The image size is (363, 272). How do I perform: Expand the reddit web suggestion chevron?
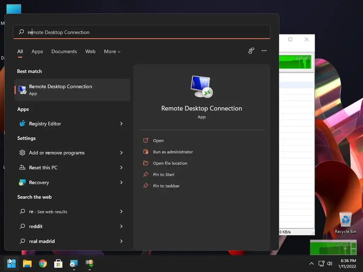121,226
